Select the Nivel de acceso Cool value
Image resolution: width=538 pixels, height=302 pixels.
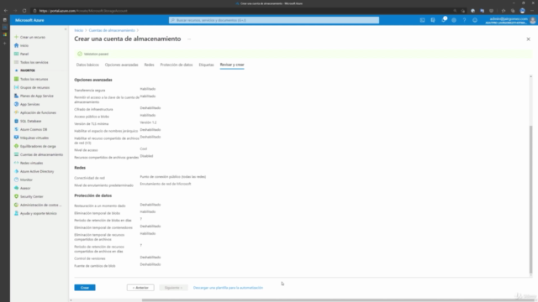click(144, 149)
